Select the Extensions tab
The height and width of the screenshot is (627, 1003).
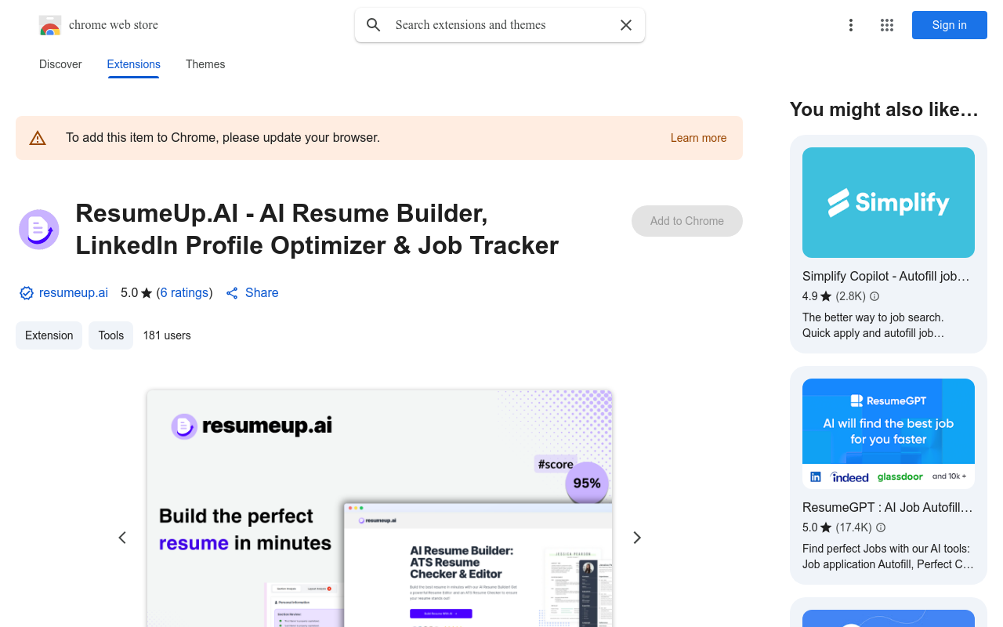point(134,64)
